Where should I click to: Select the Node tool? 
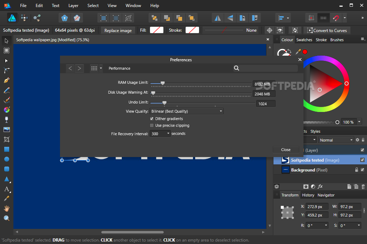tap(7, 61)
